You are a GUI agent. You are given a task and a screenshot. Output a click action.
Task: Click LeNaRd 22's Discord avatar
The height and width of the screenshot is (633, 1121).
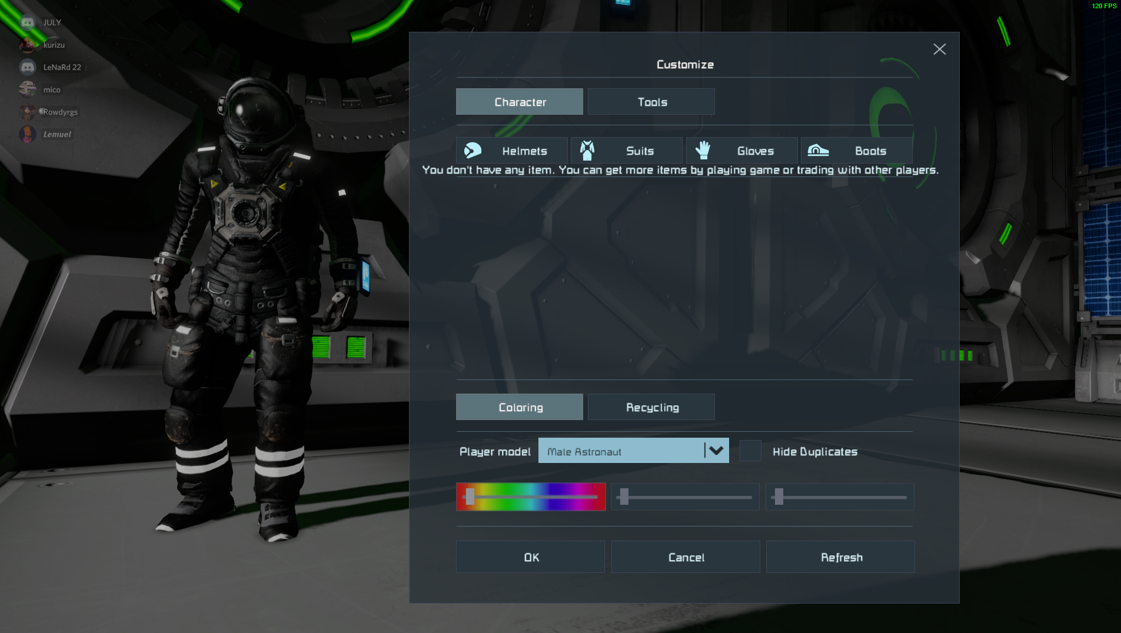(28, 67)
